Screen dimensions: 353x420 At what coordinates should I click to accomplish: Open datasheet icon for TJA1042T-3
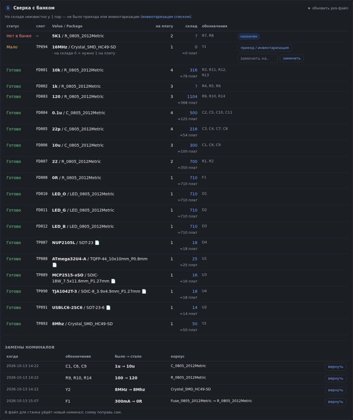click(x=144, y=291)
